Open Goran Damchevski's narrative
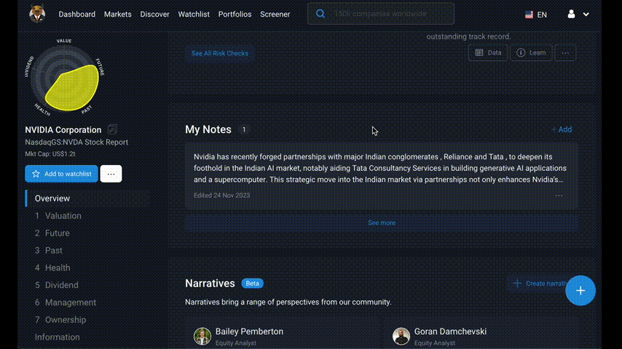The image size is (622, 349). (450, 332)
